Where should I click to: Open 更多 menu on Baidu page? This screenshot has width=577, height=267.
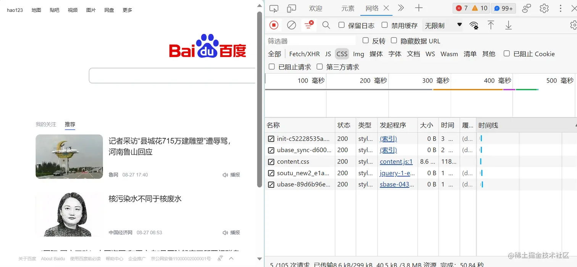point(127,10)
